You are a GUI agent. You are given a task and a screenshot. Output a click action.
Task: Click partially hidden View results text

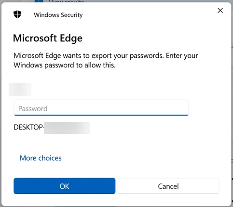66,1
